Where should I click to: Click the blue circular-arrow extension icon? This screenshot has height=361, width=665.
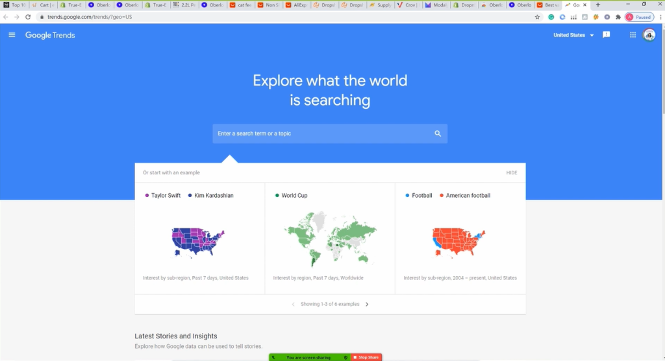pos(562,17)
